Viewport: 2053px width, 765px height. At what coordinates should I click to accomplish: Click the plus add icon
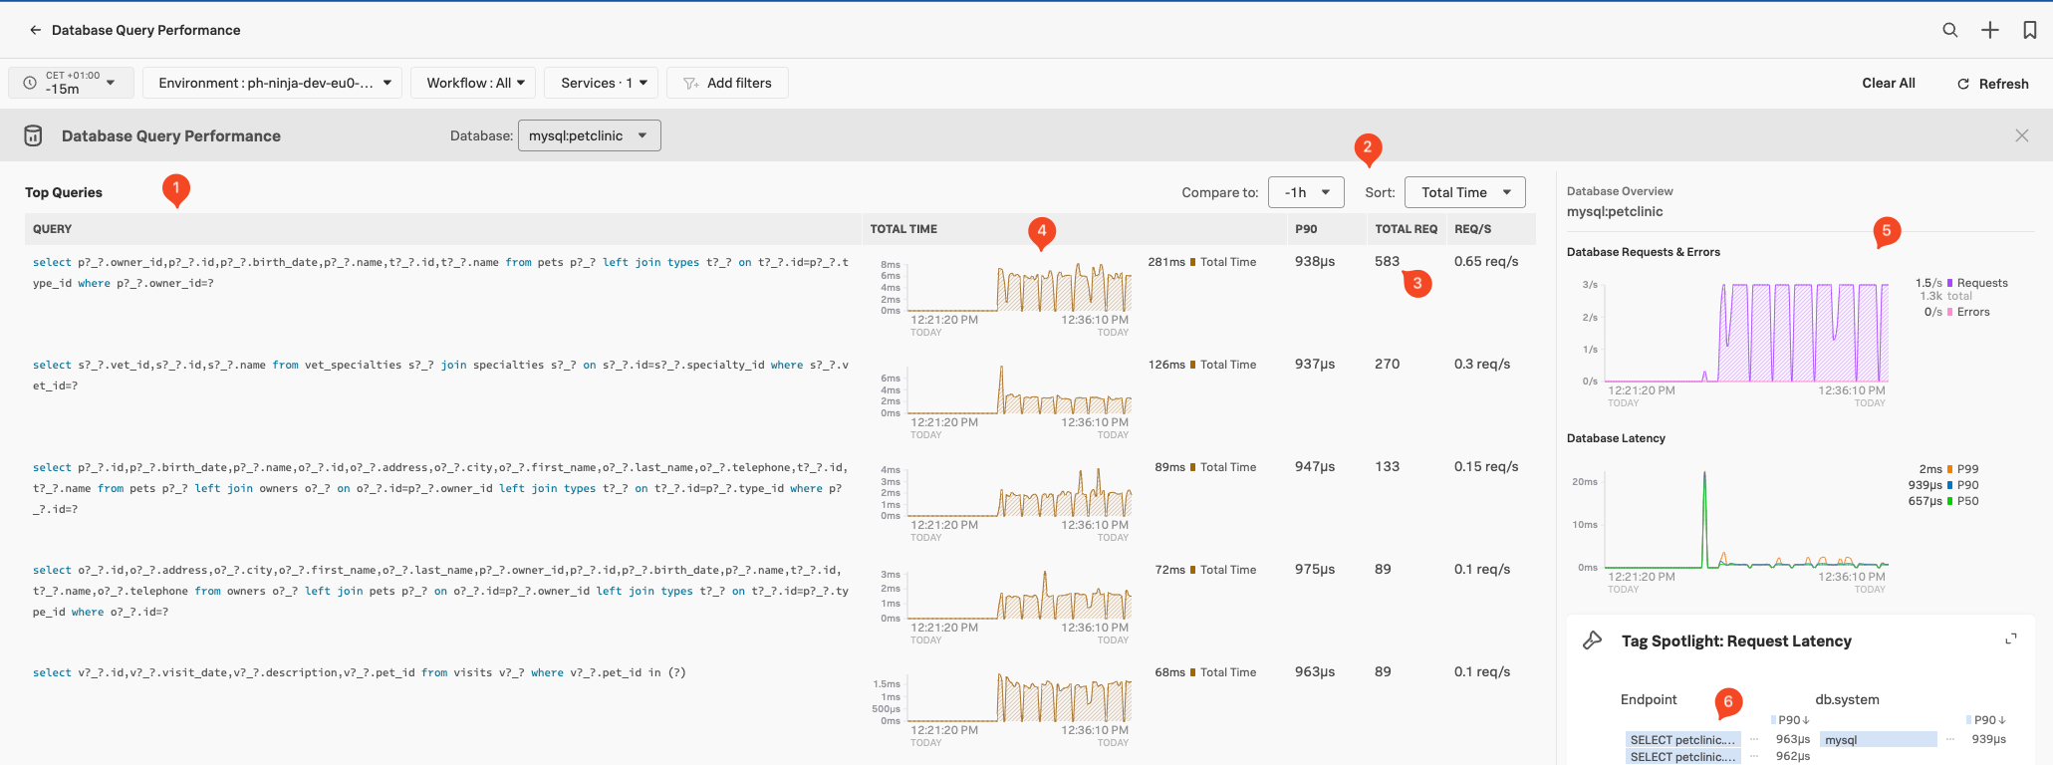tap(1990, 30)
